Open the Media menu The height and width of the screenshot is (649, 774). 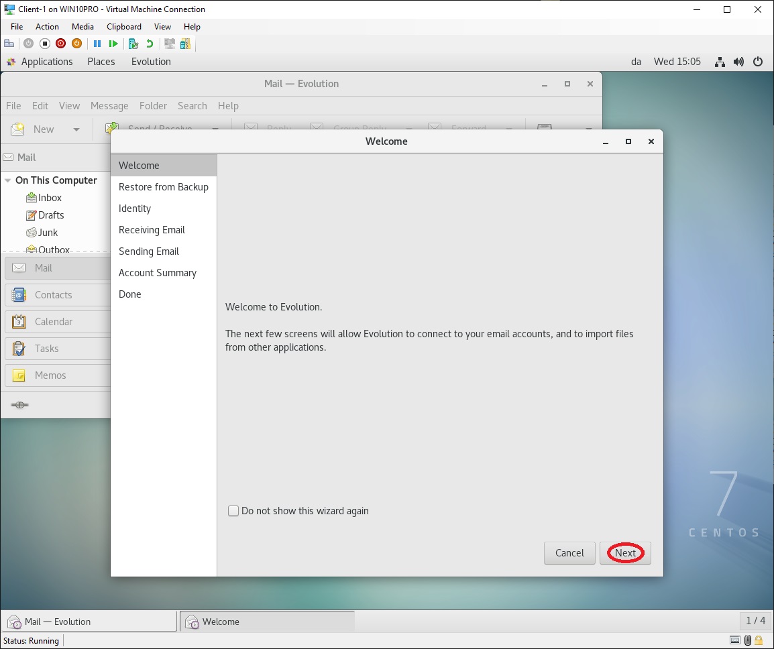tap(82, 27)
